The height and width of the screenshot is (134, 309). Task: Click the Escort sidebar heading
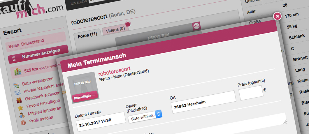[12, 31]
